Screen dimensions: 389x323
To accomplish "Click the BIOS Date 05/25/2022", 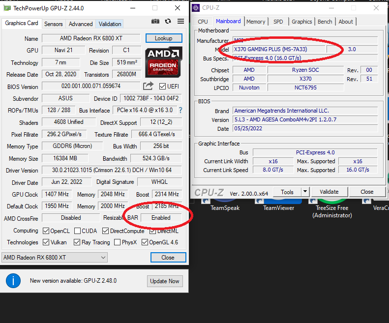I will 305,128.
